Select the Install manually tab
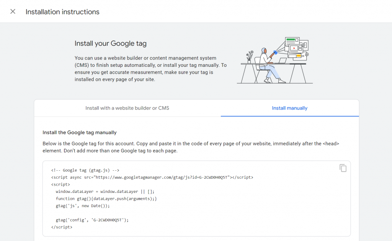The width and height of the screenshot is (392, 241). pyautogui.click(x=289, y=108)
